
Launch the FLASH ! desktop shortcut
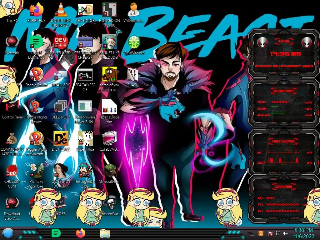[x=134, y=77]
